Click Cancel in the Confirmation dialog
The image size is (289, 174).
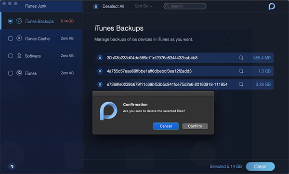click(166, 126)
